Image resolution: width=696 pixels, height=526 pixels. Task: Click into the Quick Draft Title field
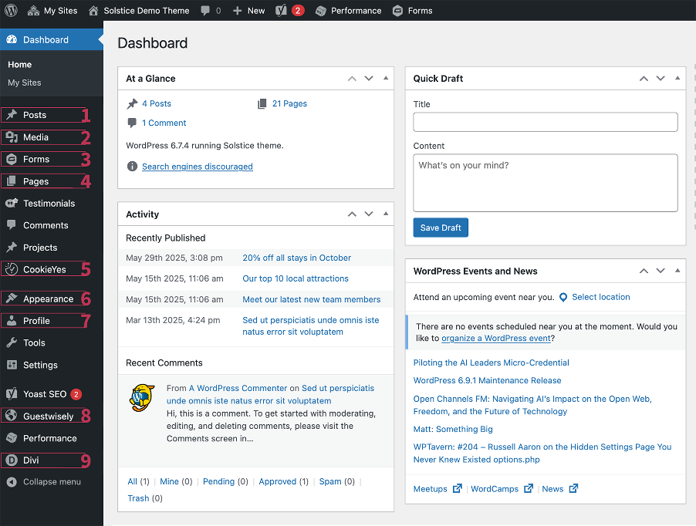coord(545,122)
